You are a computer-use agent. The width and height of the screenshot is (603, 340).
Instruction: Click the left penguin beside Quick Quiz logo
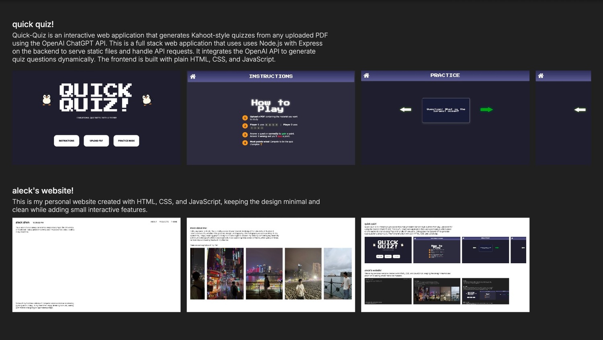[47, 99]
